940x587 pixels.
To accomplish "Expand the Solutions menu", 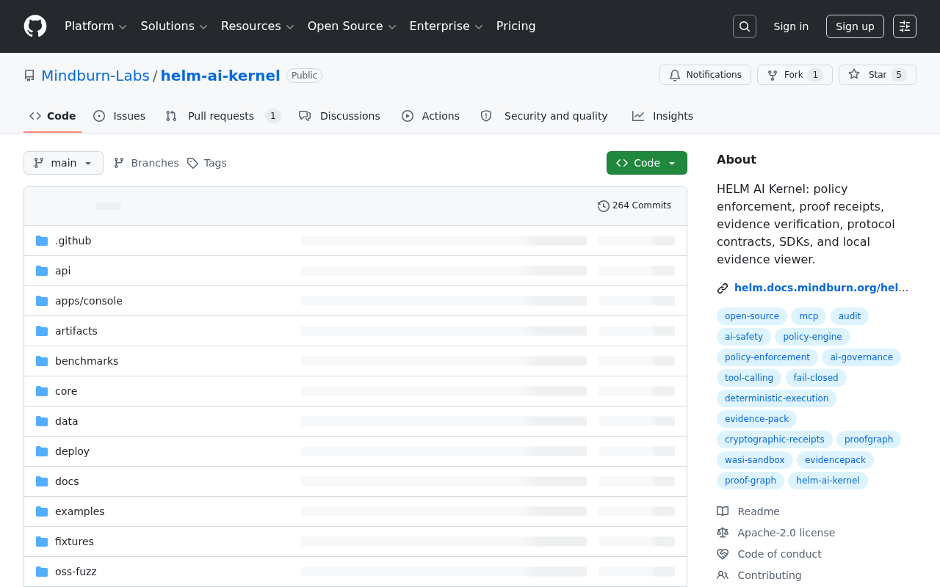I will (x=174, y=26).
